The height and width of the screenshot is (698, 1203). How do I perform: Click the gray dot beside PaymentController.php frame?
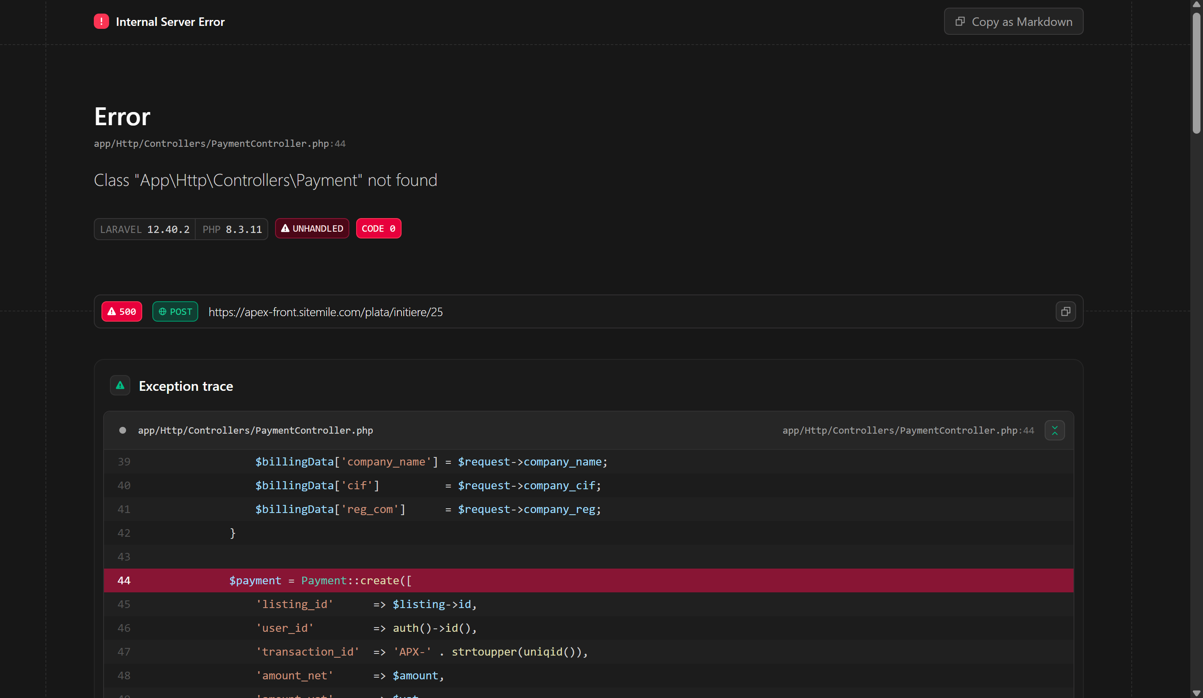123,430
